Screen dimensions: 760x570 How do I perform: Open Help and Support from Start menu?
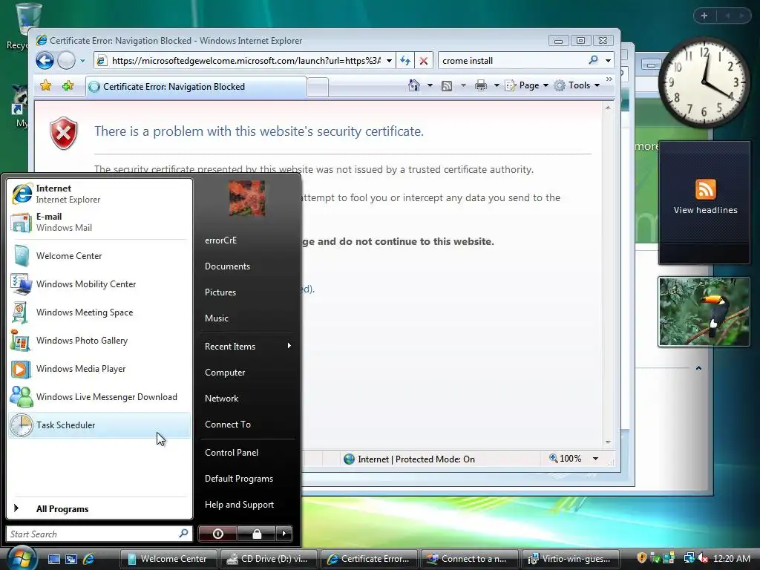coord(247,505)
